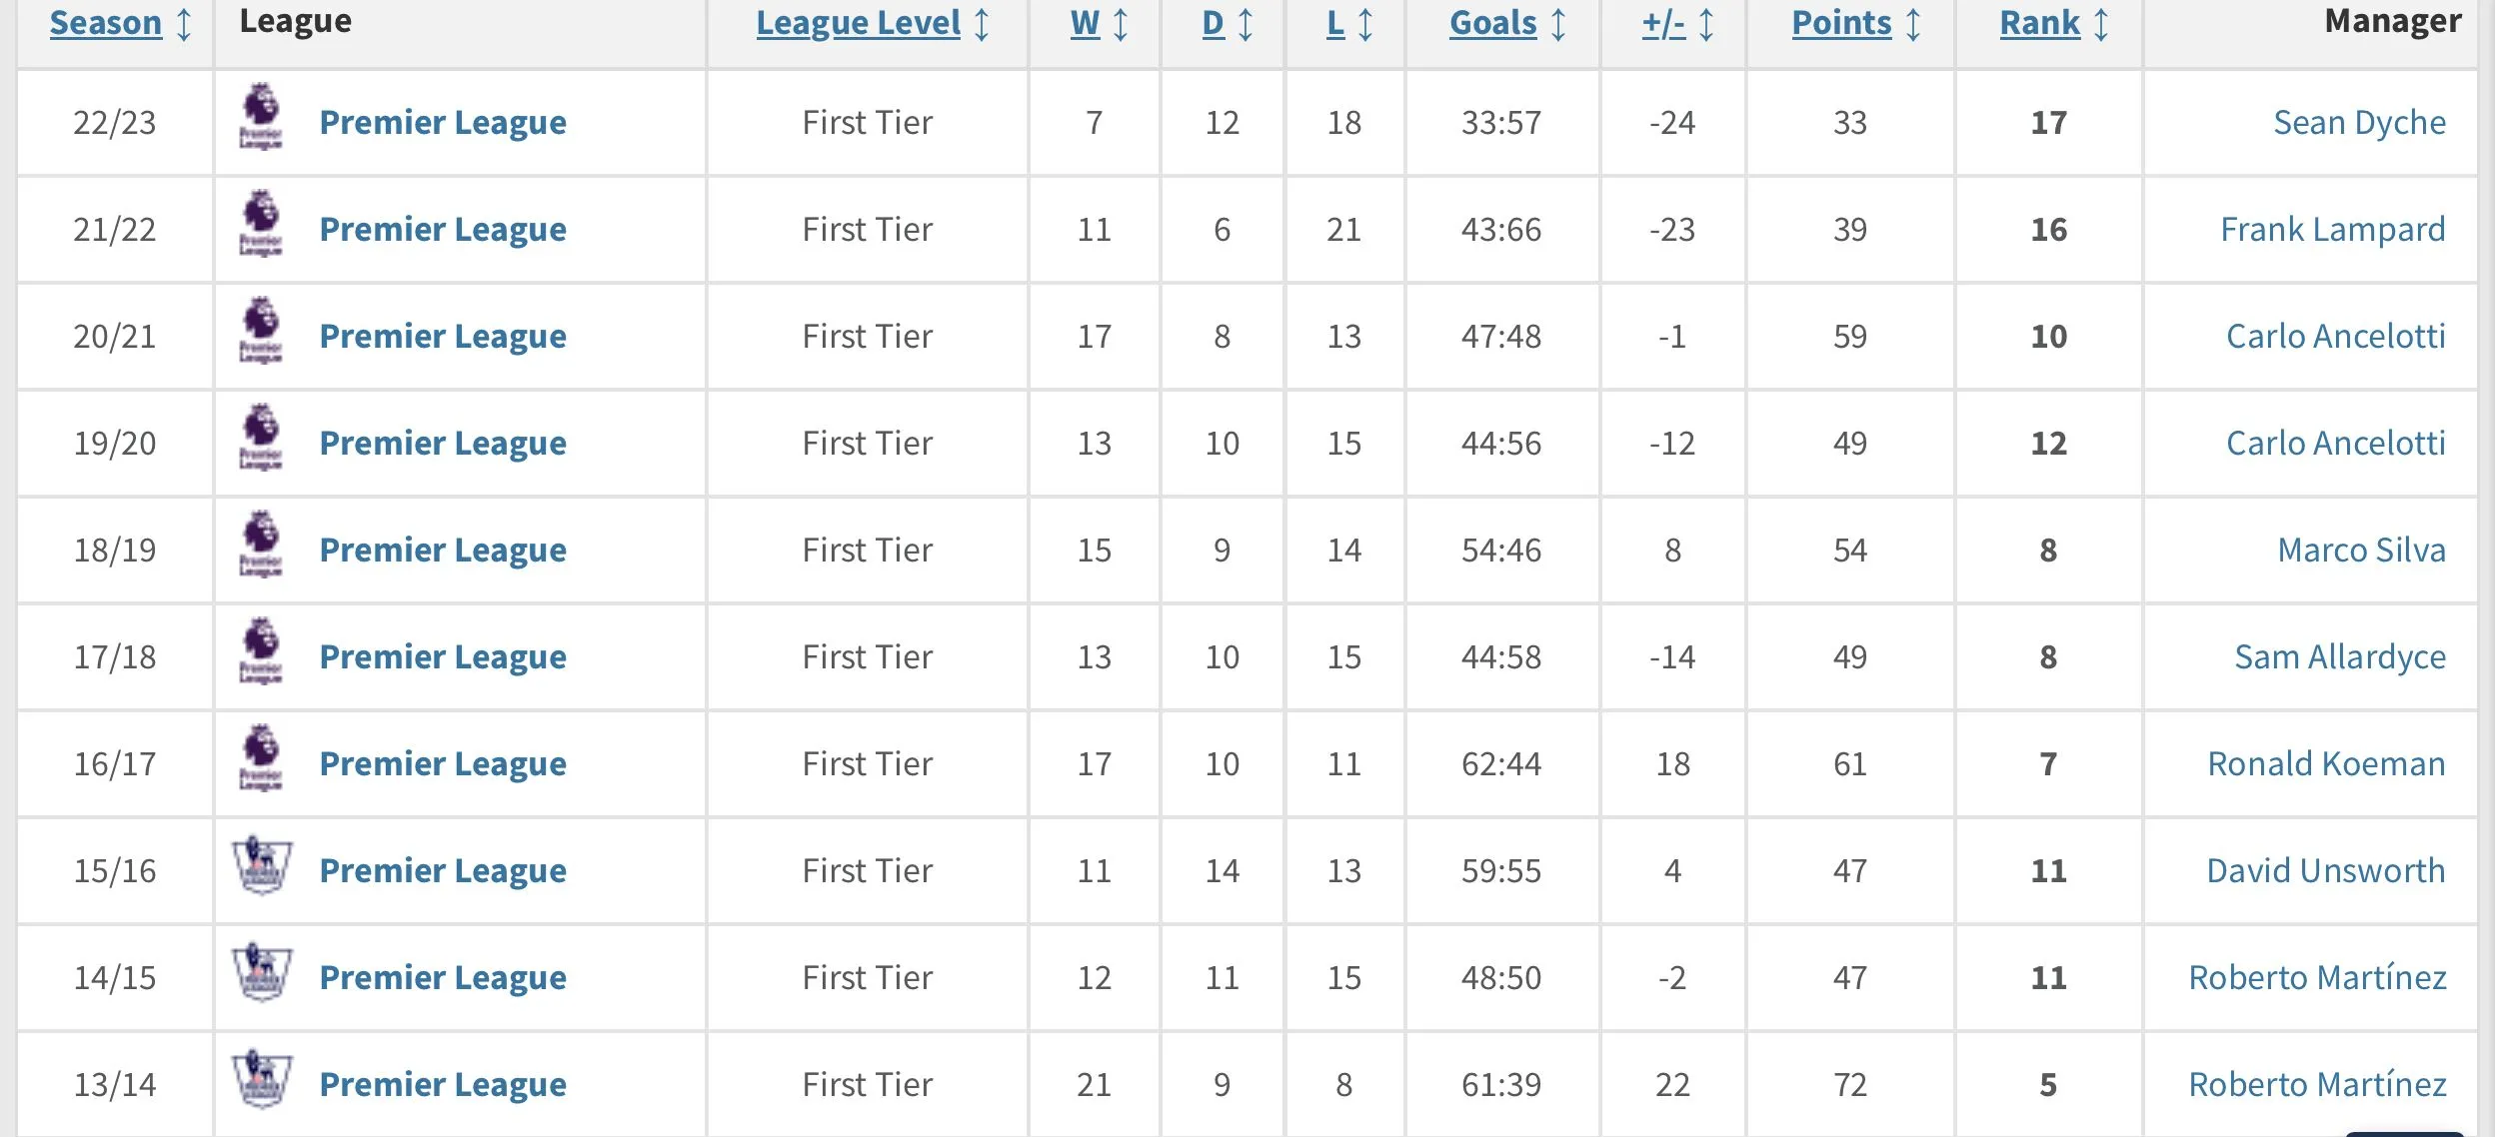Sort the table by Points column

[x=1841, y=23]
